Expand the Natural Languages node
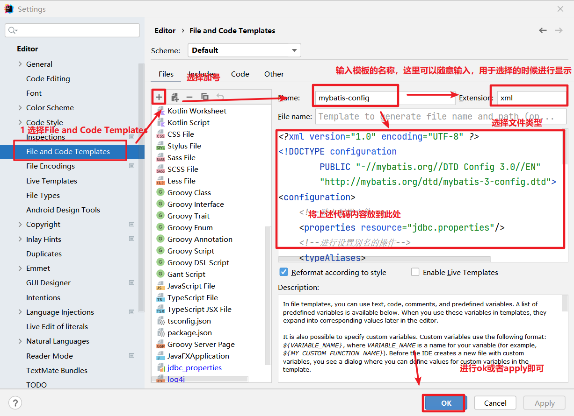 [x=20, y=341]
